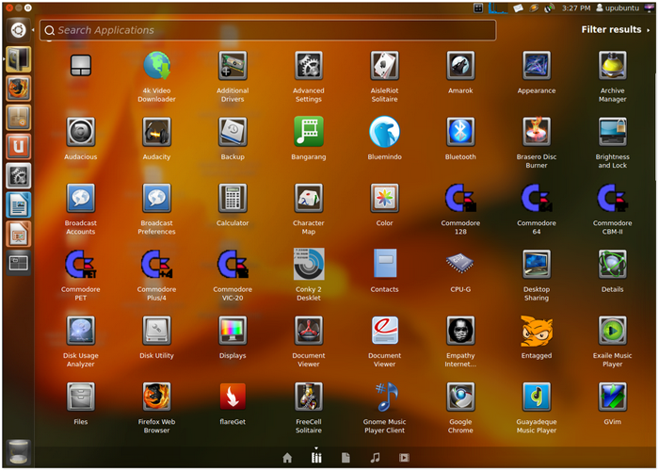Switch to the Video lens

point(404,458)
